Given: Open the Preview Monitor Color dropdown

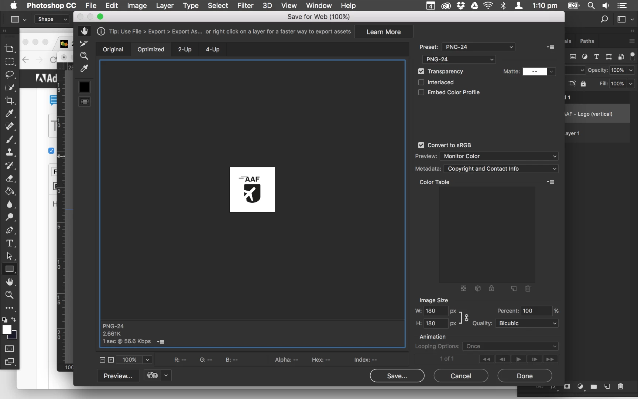Looking at the screenshot, I should (499, 156).
